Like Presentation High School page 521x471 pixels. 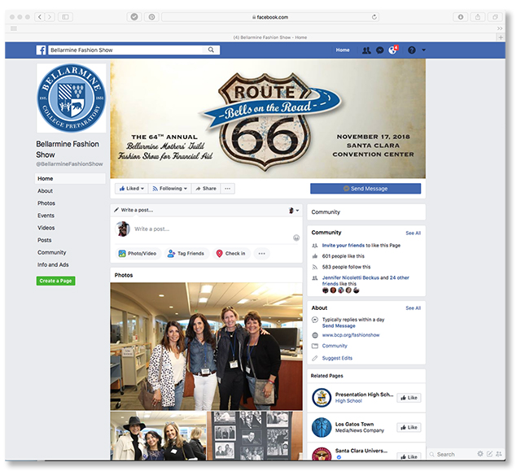click(x=409, y=398)
